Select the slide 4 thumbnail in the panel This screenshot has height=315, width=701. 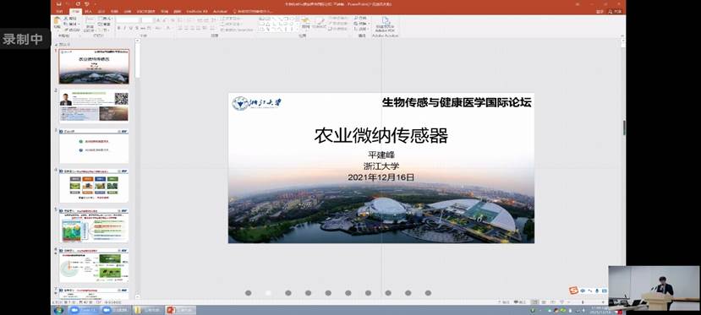(94, 186)
